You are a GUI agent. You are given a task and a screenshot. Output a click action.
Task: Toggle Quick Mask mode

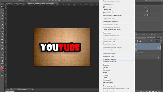click(2, 72)
